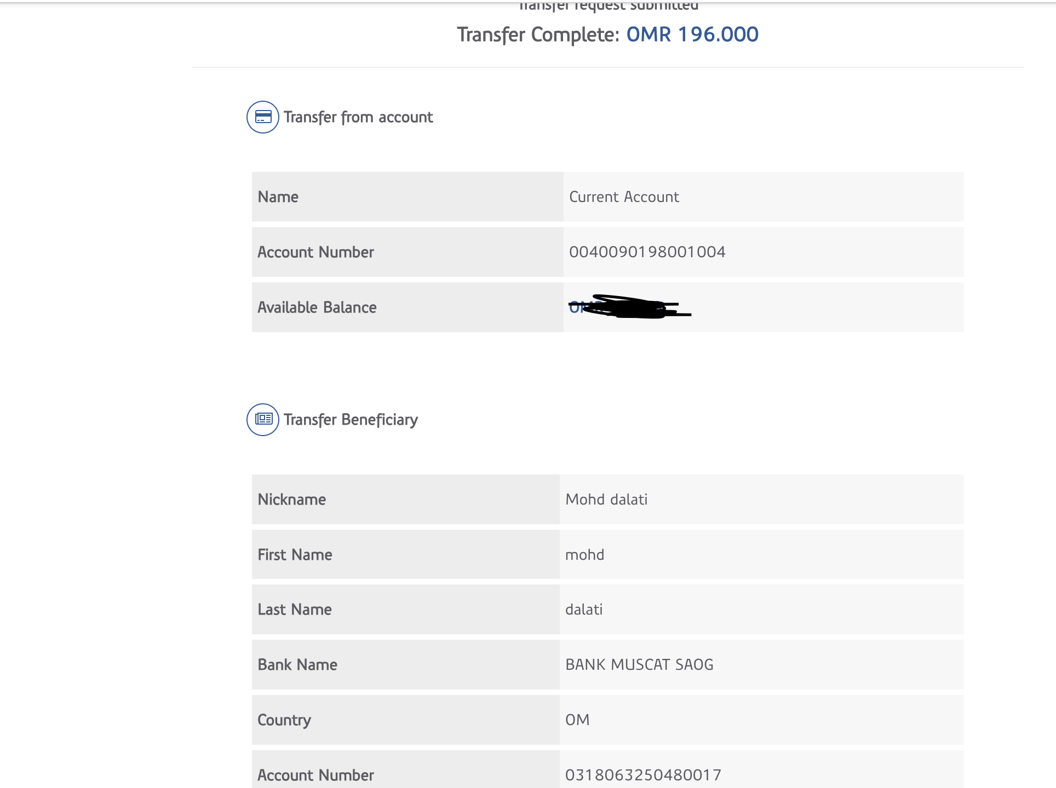Click the Transfer Beneficiary heading

[x=351, y=420]
